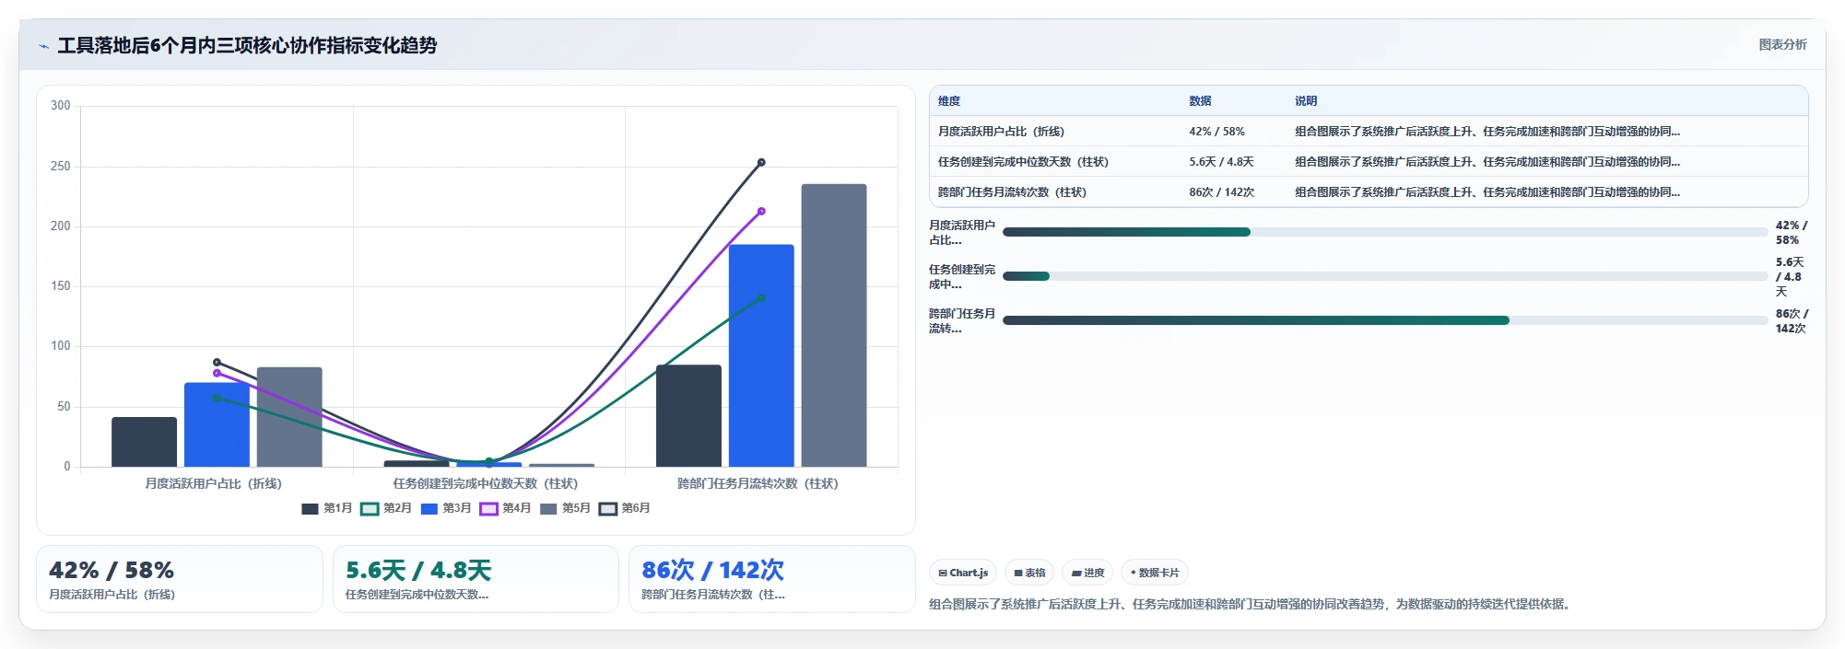Viewport: 1845px width, 649px height.
Task: Open the 图表分析 label at top right
Action: tap(1782, 44)
